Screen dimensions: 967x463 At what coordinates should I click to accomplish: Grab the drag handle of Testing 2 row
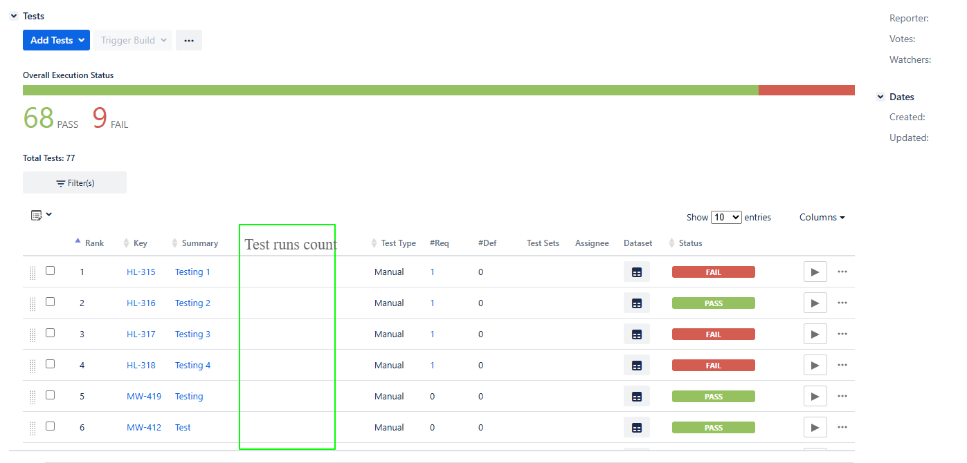click(x=33, y=304)
